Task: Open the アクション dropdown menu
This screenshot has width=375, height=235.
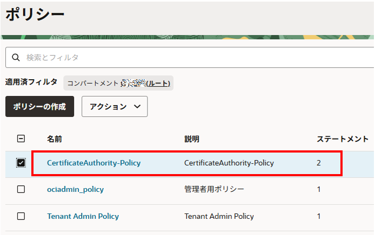Action: 115,107
